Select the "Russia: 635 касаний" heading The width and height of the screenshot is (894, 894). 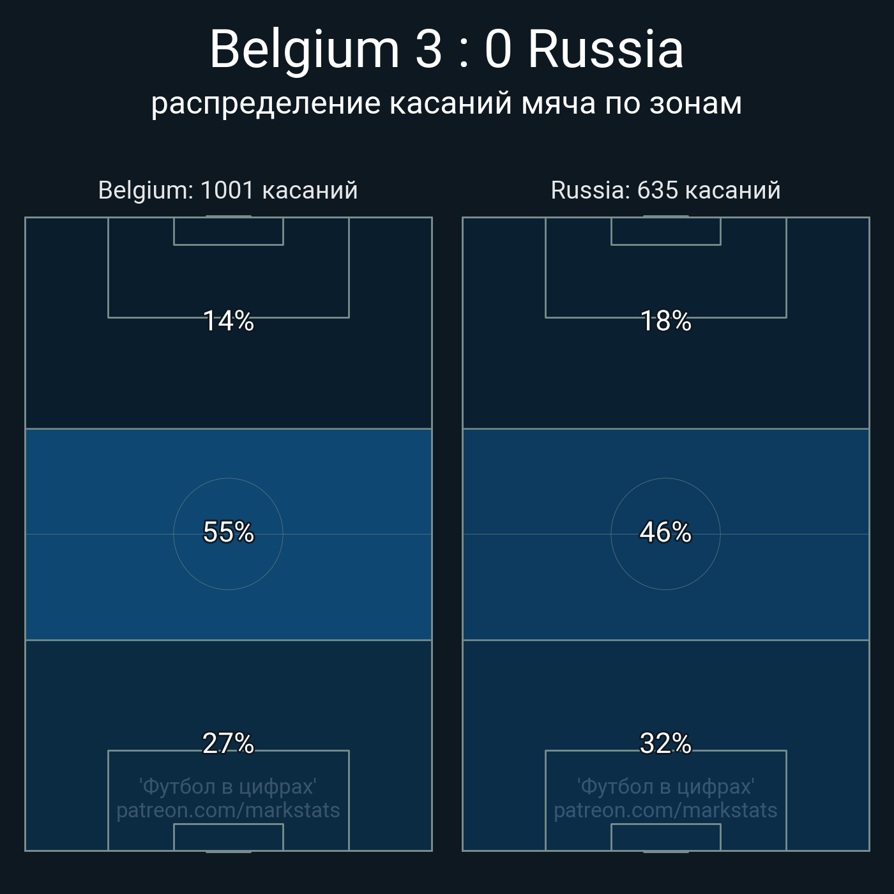click(x=665, y=190)
